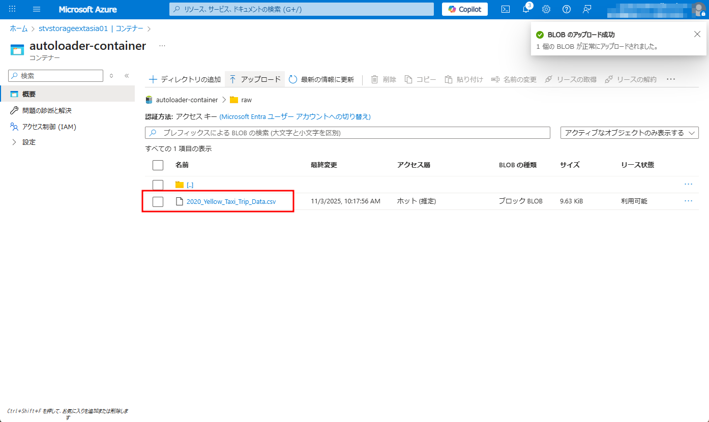
Task: Check the box for the [..] folder row
Action: [158, 185]
